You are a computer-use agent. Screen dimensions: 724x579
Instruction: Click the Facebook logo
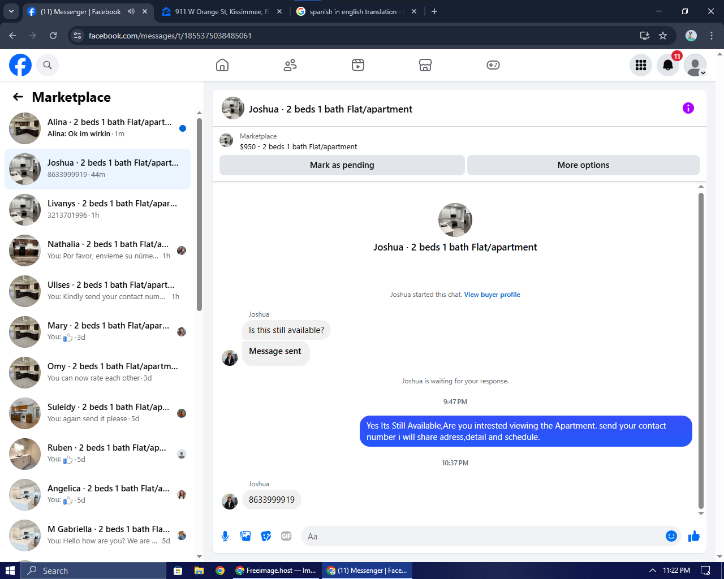pyautogui.click(x=20, y=65)
